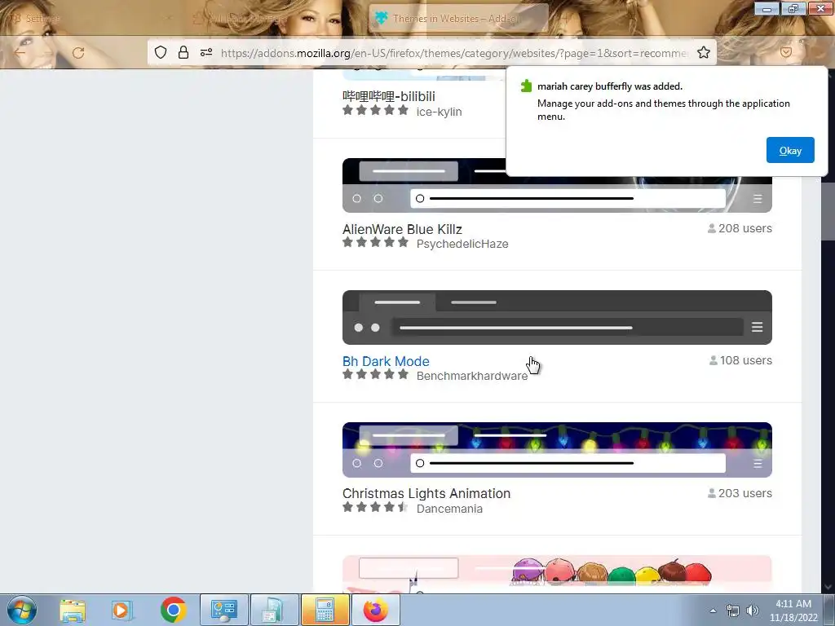Click the fruit-themed preview at page bottom

[x=557, y=574]
